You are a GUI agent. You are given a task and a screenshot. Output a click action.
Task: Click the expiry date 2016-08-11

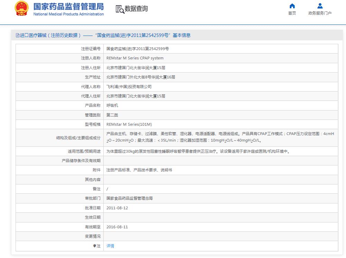pyautogui.click(x=117, y=227)
